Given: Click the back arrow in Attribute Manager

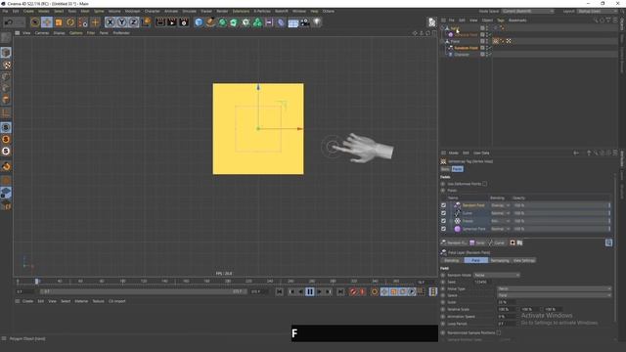Looking at the screenshot, I should point(576,153).
